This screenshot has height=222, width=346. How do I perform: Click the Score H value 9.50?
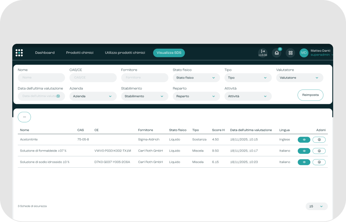click(x=215, y=151)
